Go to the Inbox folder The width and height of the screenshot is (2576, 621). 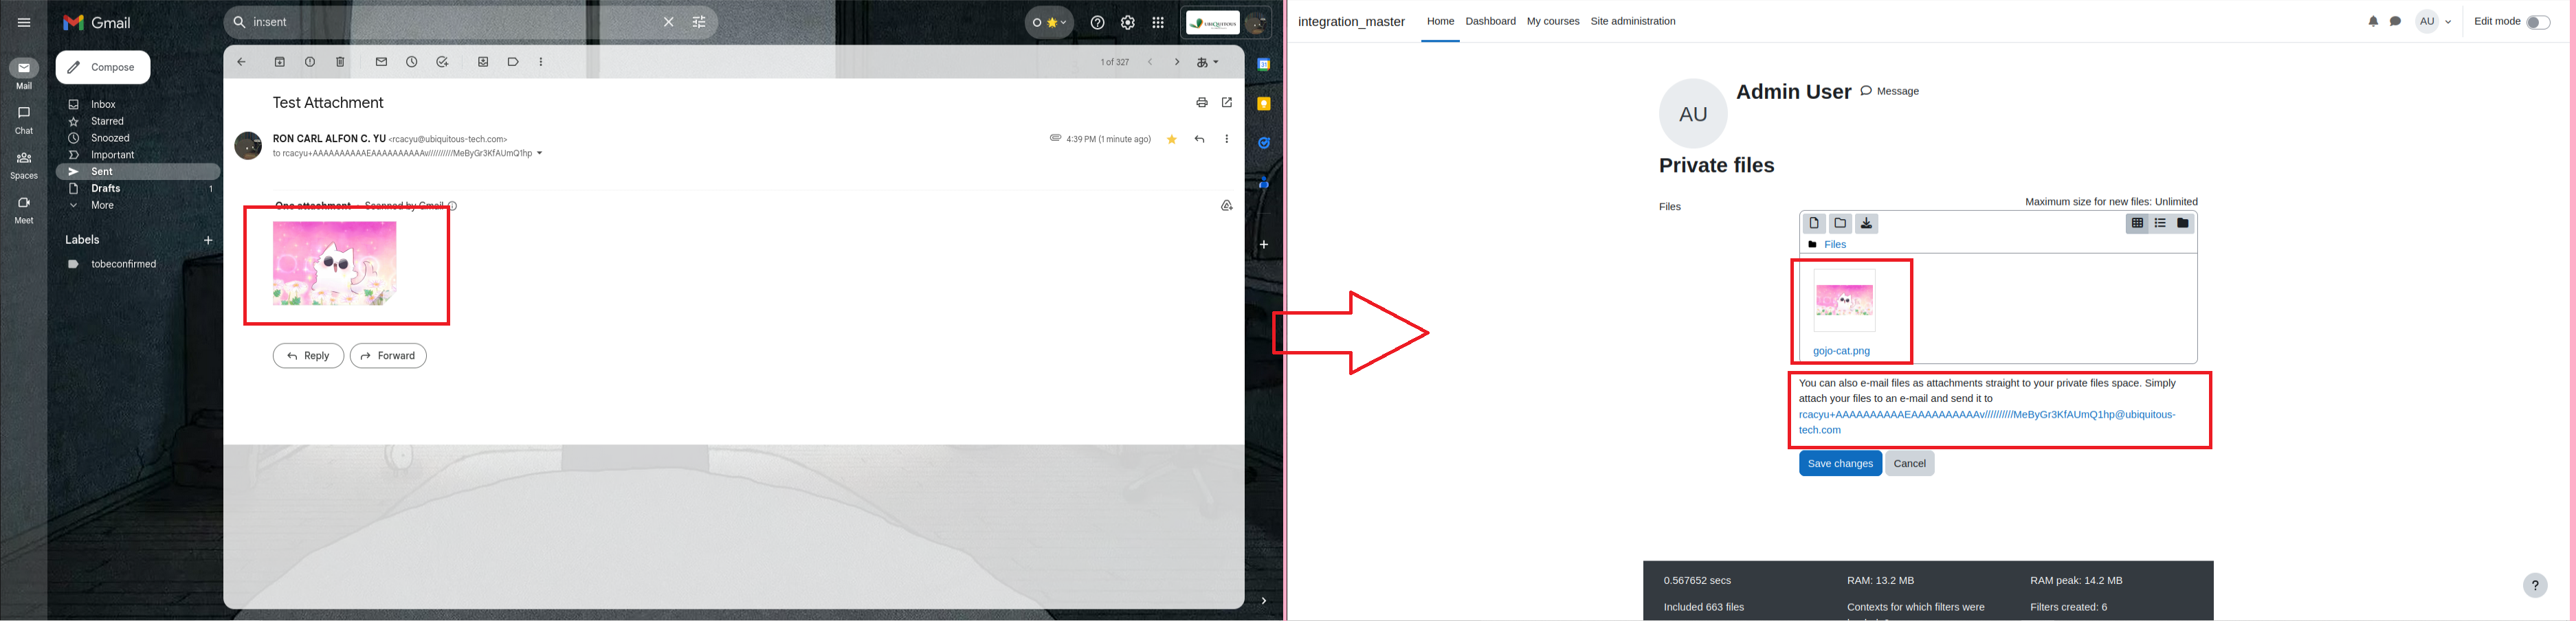(103, 104)
